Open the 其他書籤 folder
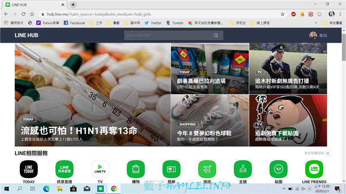The image size is (346, 194). pos(333,23)
